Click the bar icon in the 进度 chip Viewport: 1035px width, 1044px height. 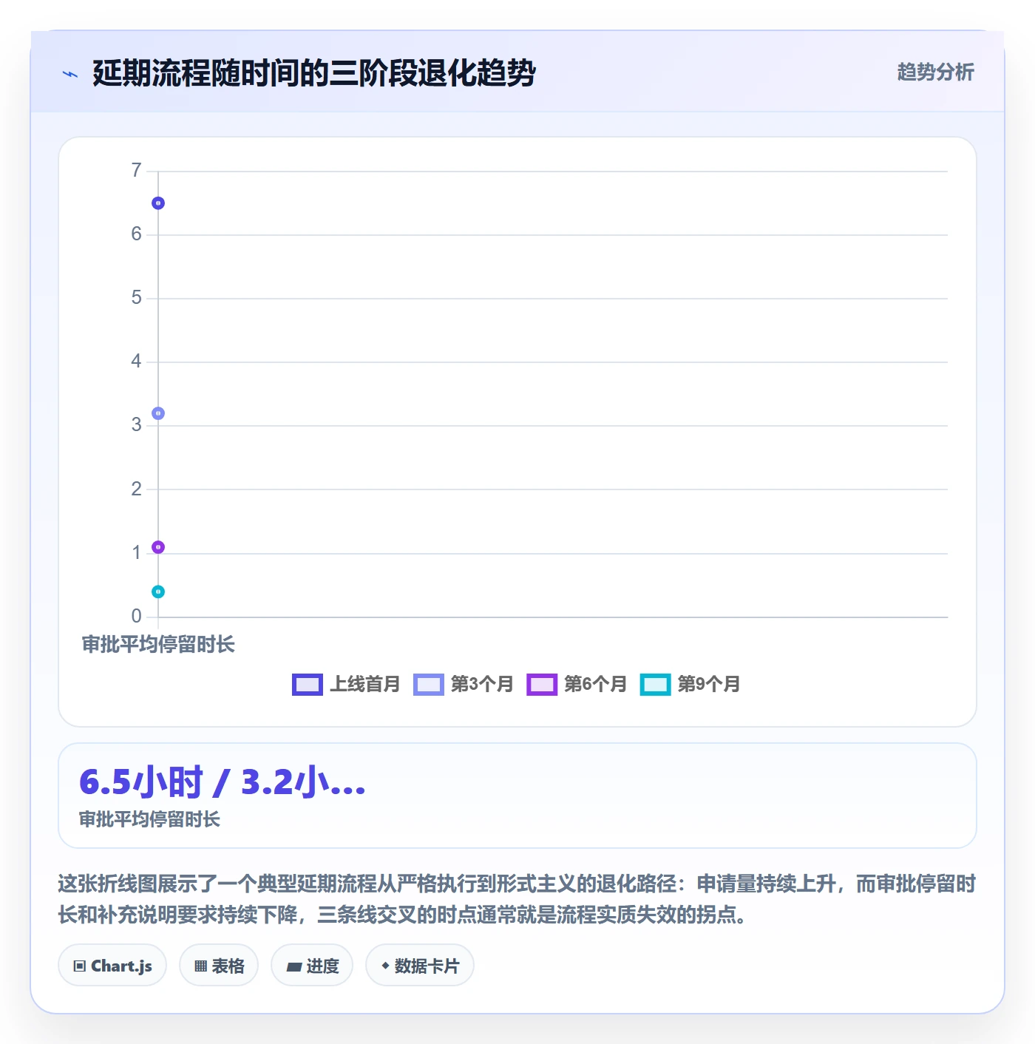pos(293,966)
